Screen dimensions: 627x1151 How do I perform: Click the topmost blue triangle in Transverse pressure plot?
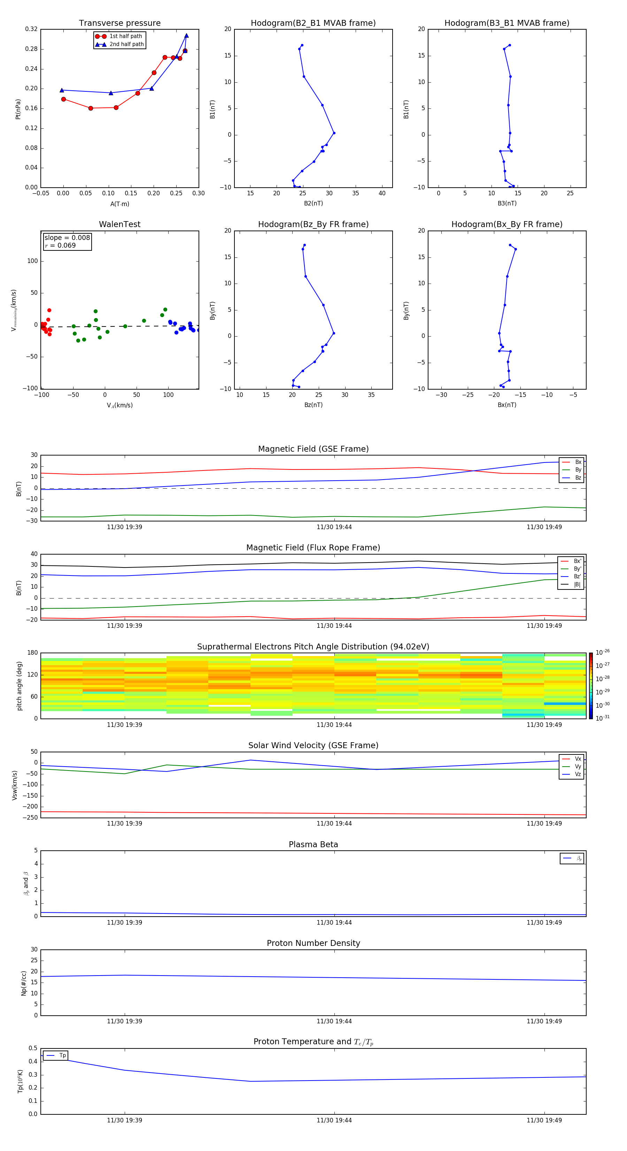click(187, 36)
